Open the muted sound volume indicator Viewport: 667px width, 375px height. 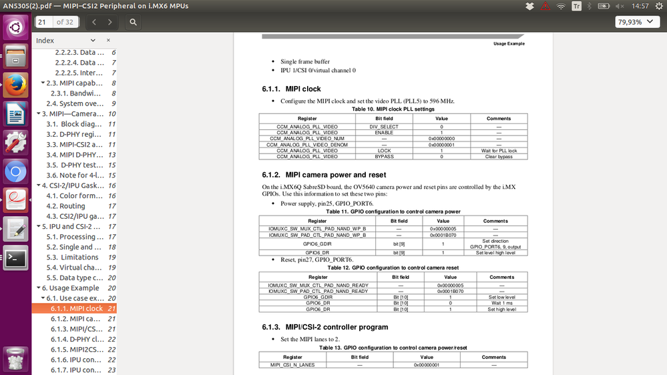620,6
